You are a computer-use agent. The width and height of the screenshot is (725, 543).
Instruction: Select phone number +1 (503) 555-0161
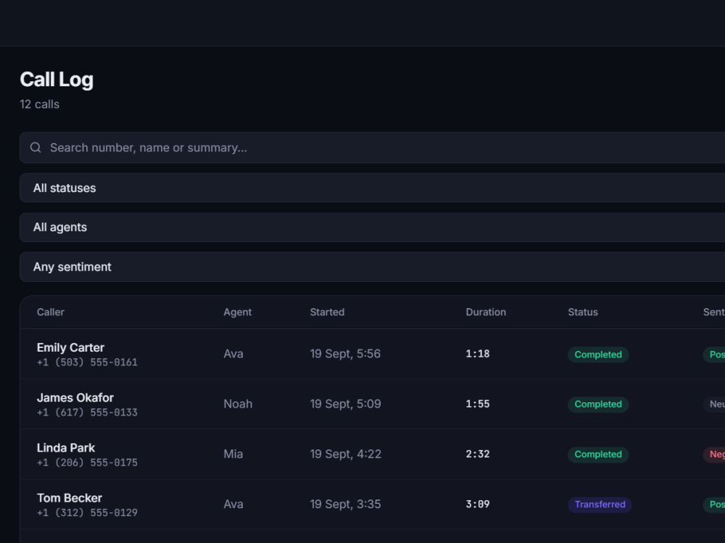point(87,362)
